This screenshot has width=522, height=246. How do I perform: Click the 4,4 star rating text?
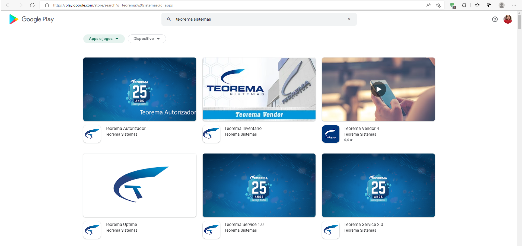(x=348, y=140)
